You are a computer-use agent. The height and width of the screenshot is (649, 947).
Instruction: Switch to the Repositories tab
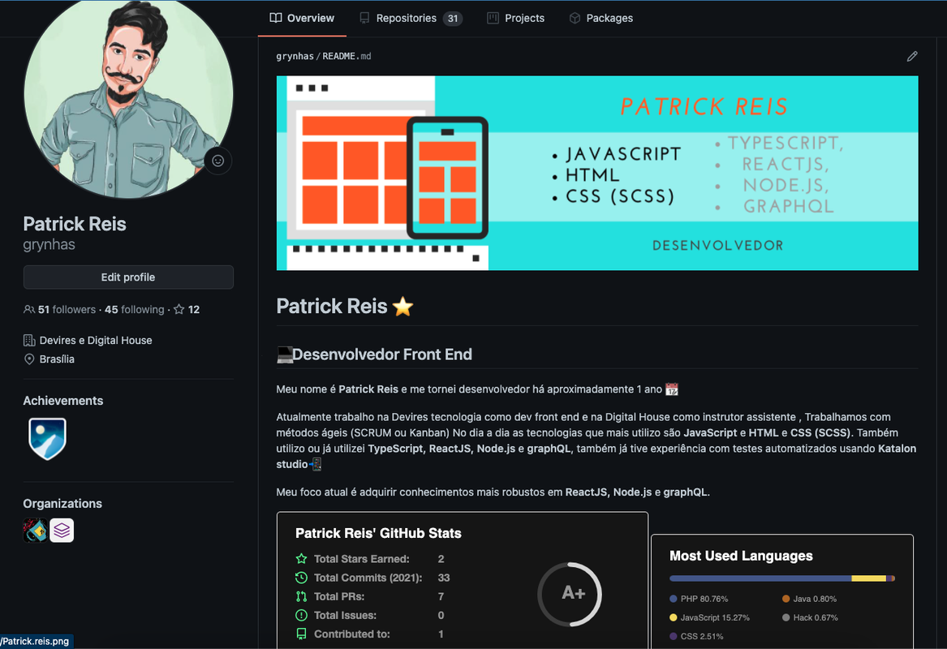(411, 18)
